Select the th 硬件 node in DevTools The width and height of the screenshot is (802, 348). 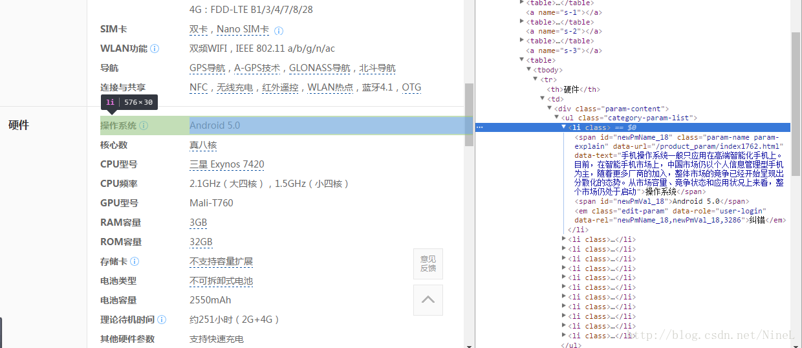click(x=573, y=89)
